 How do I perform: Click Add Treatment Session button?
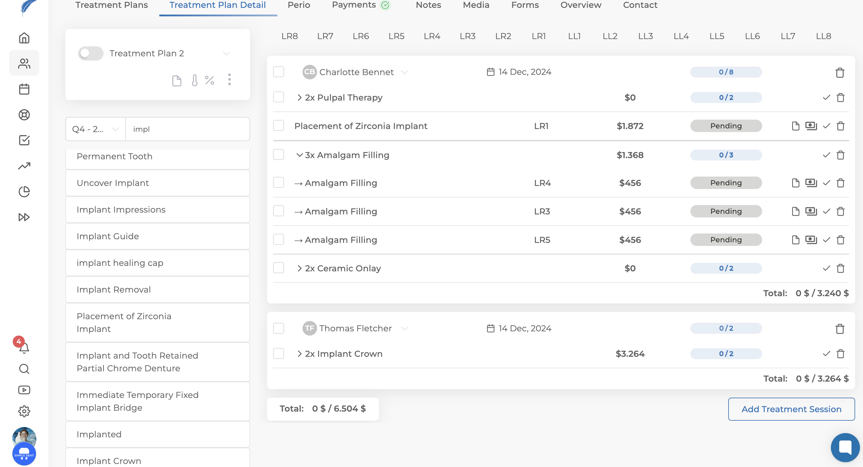pyautogui.click(x=791, y=409)
